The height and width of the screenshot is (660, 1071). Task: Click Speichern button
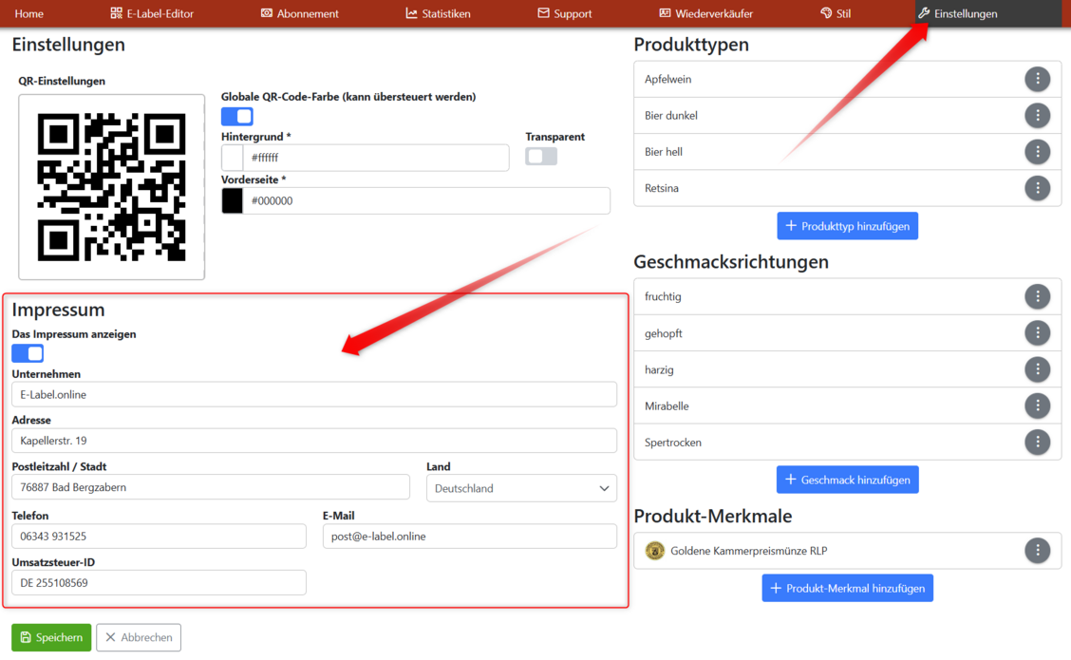coord(51,637)
